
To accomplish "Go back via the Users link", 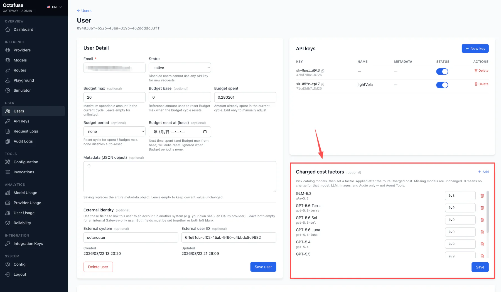I will pos(84,11).
